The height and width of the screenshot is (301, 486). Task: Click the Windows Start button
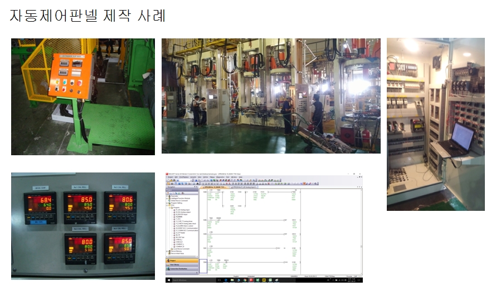click(x=168, y=280)
